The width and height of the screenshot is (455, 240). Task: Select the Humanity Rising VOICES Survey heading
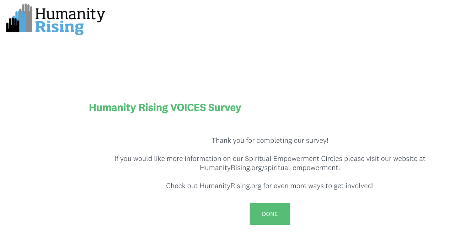(x=165, y=107)
